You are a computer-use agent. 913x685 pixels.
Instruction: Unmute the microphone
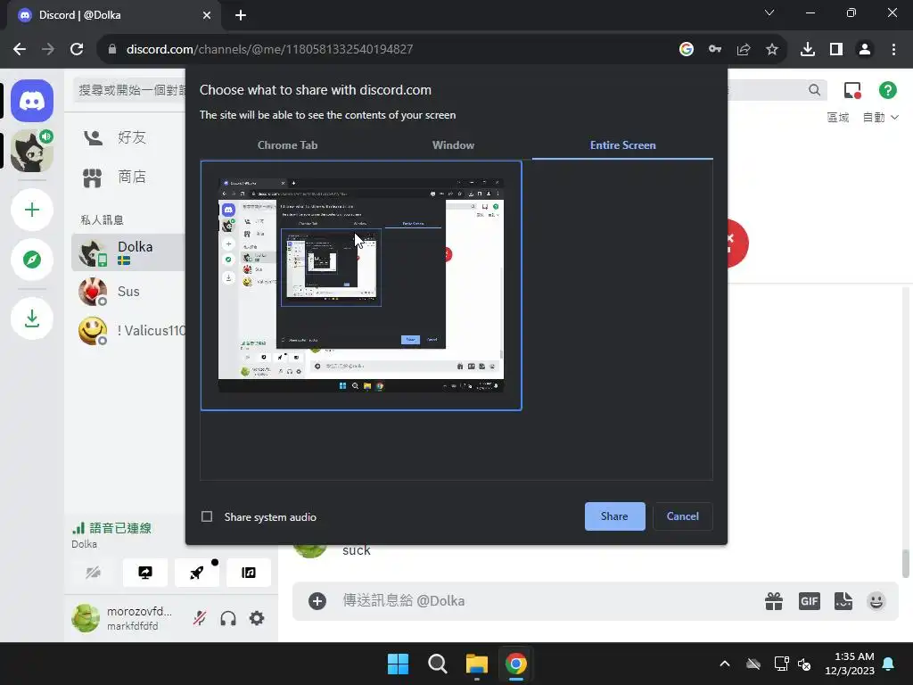[x=200, y=618]
